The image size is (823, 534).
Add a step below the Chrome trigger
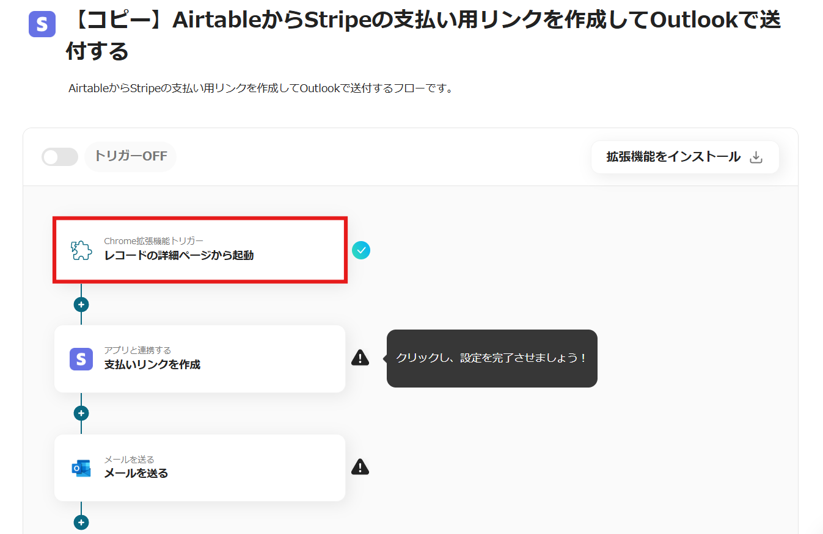tap(81, 305)
